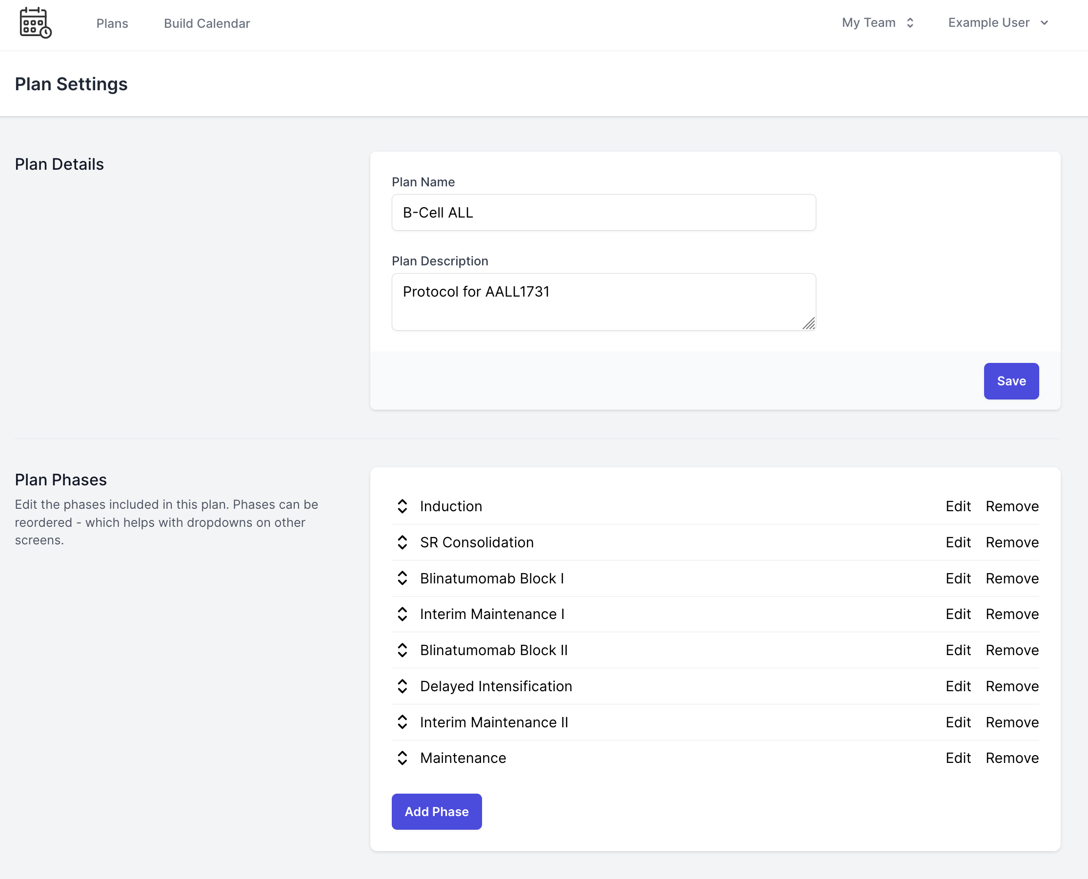Remove the SR Consolidation phase

[x=1012, y=542]
